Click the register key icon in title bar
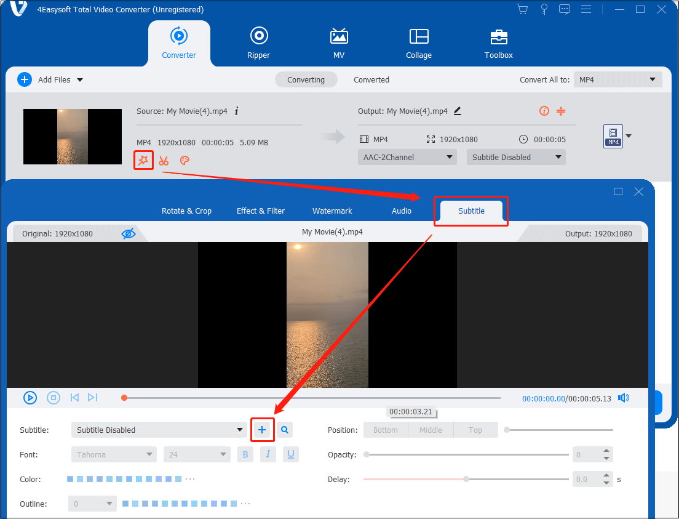The image size is (679, 519). (x=544, y=9)
